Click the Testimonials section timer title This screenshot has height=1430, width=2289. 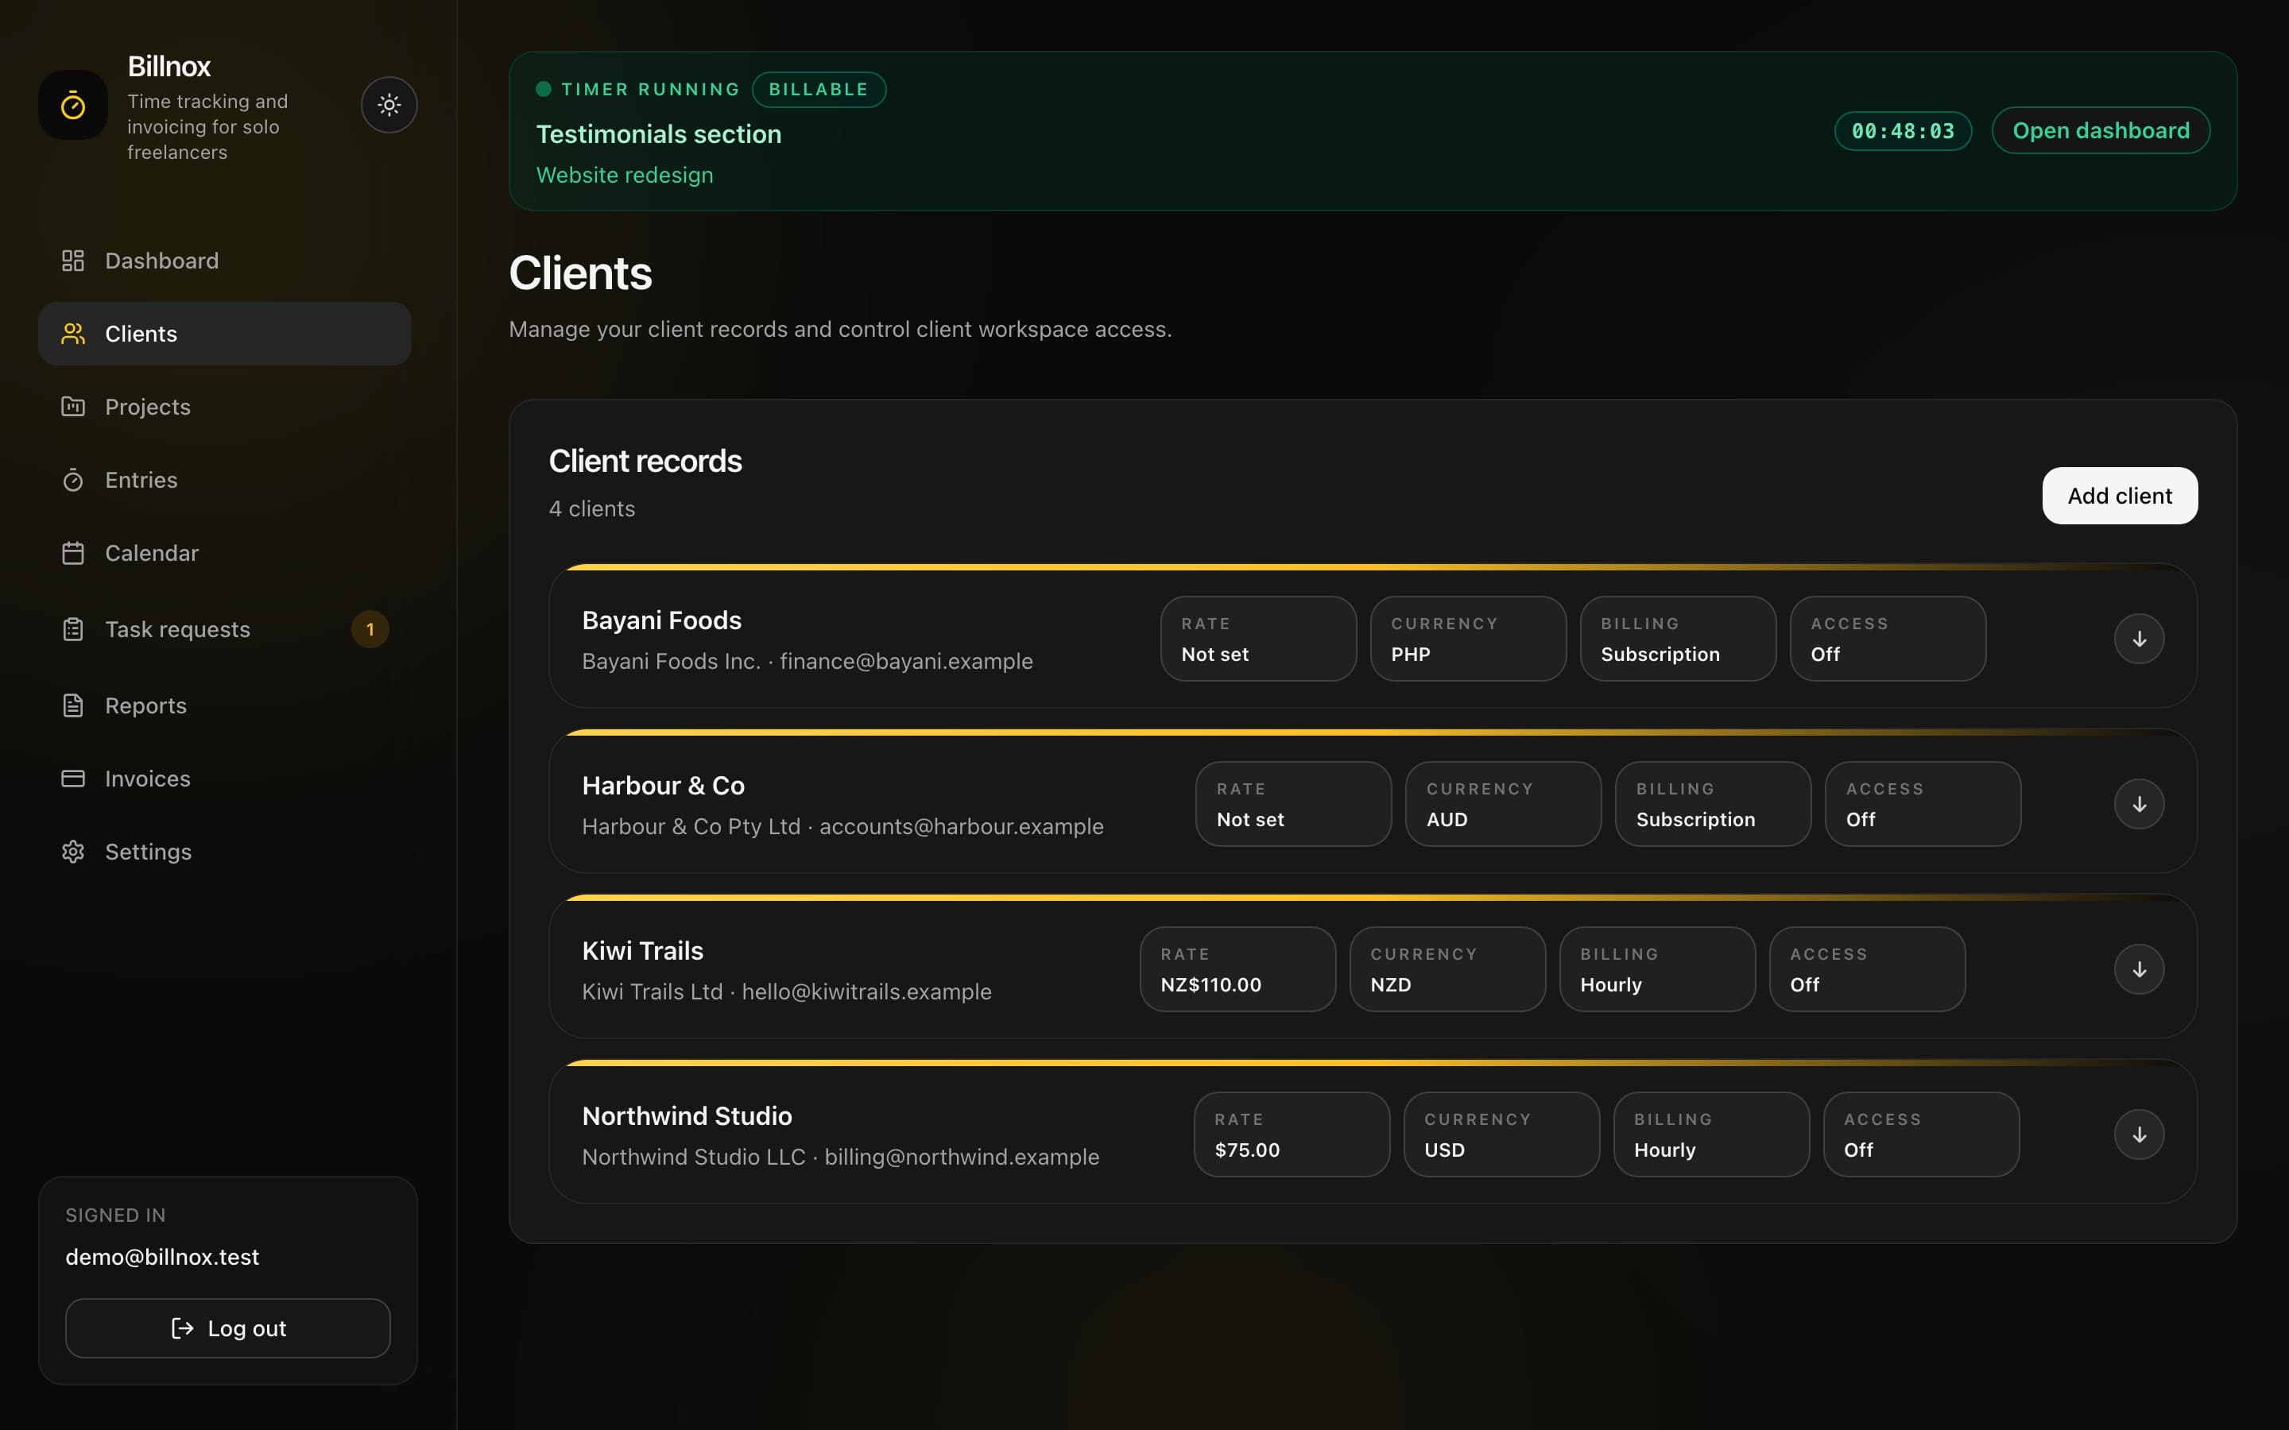[659, 134]
